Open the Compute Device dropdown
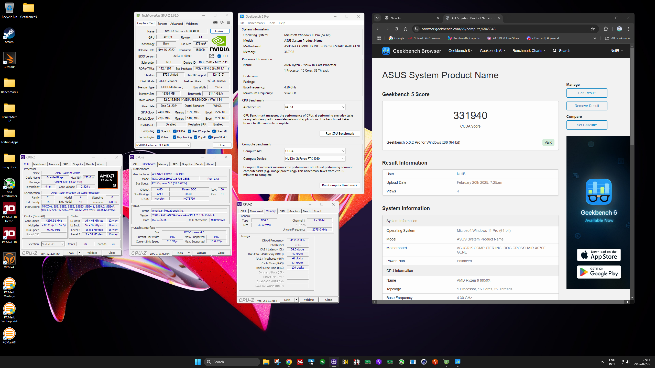 (315, 159)
